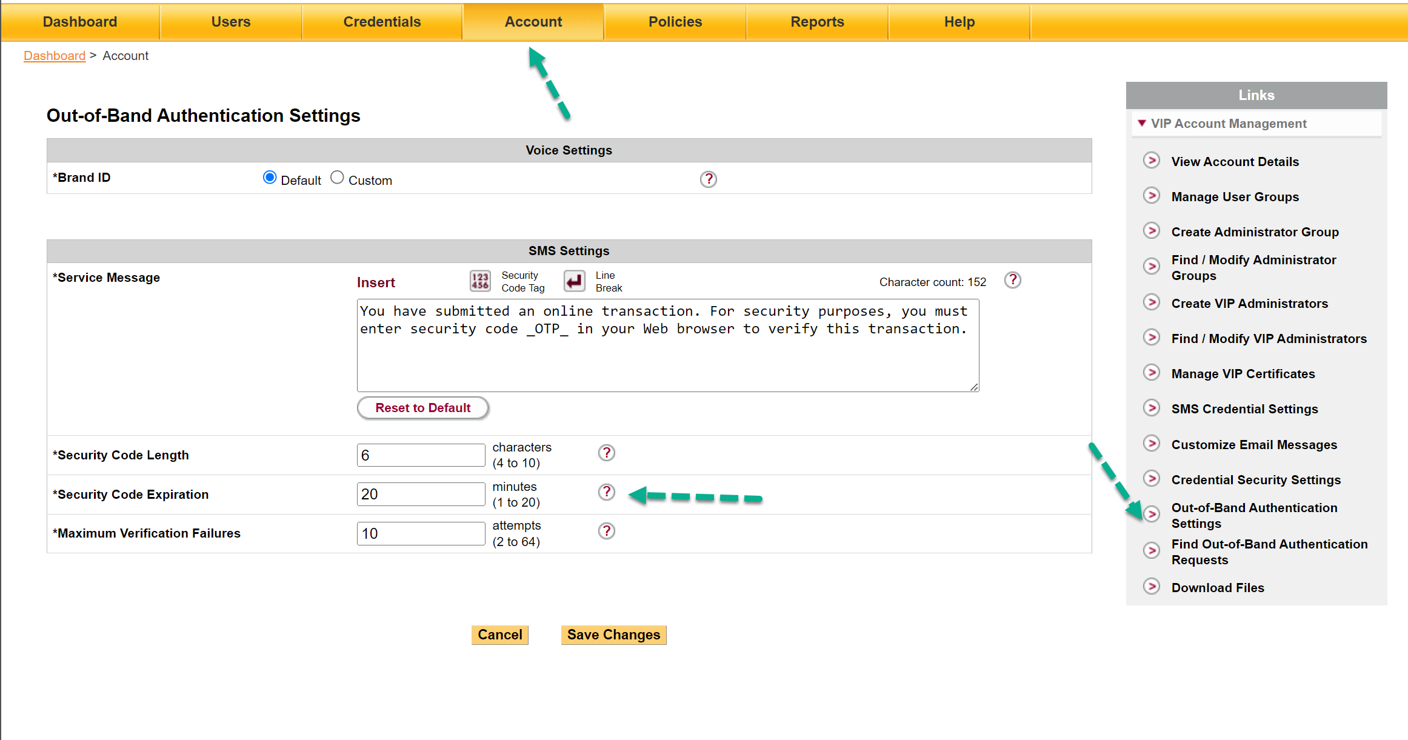The height and width of the screenshot is (740, 1408).
Task: Click Save Changes button
Action: 613,635
